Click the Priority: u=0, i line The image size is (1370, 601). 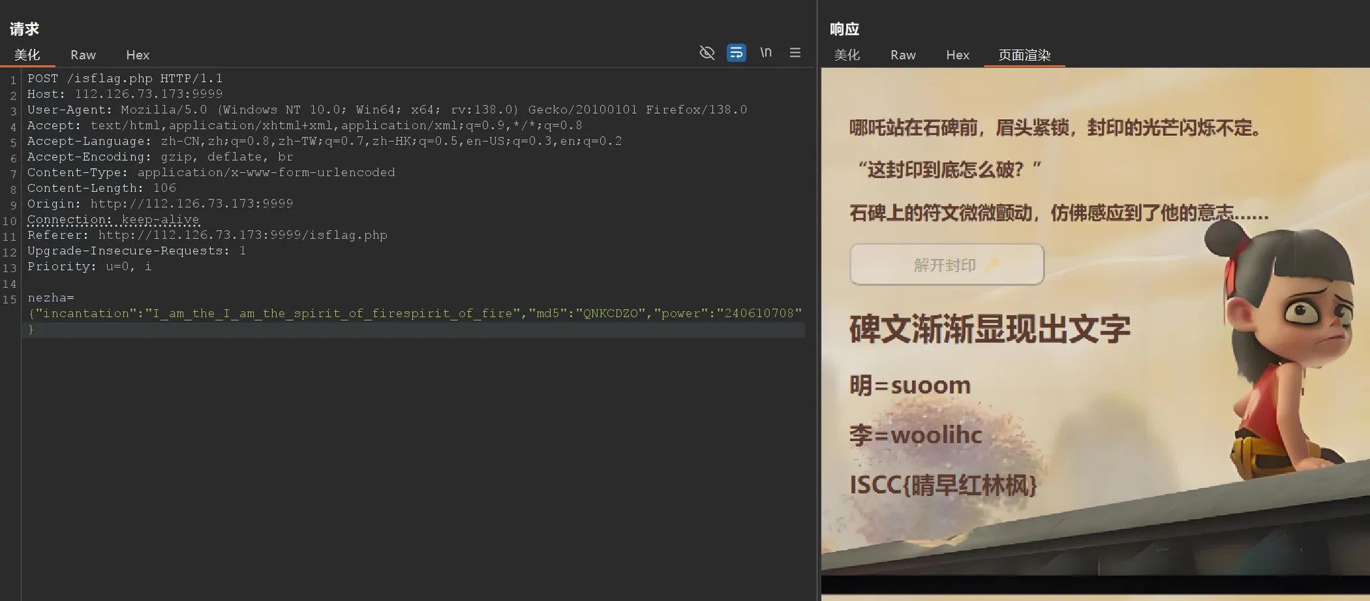[x=89, y=266]
